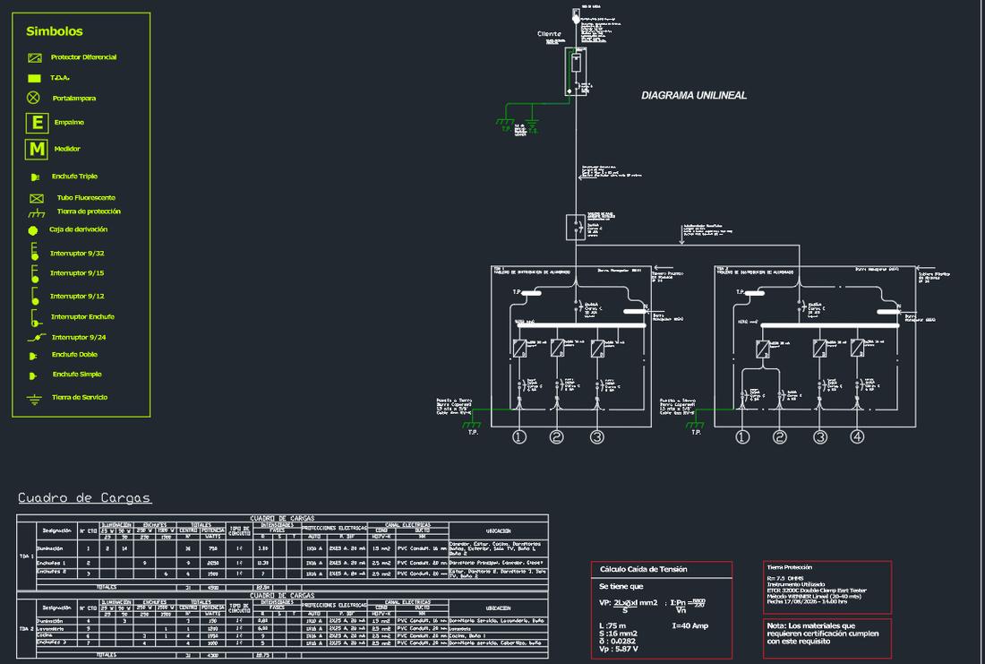
Task: Click the Caja de derivación legend label
Action: 79,229
